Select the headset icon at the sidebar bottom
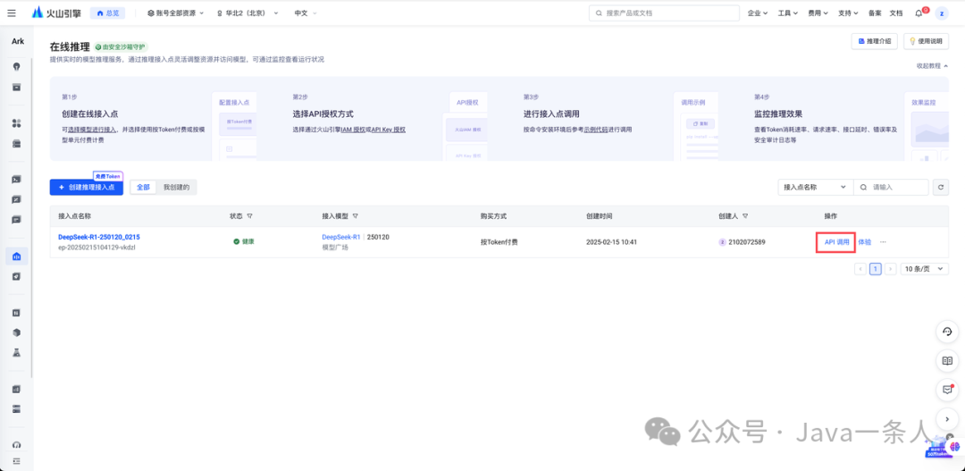 [17, 444]
